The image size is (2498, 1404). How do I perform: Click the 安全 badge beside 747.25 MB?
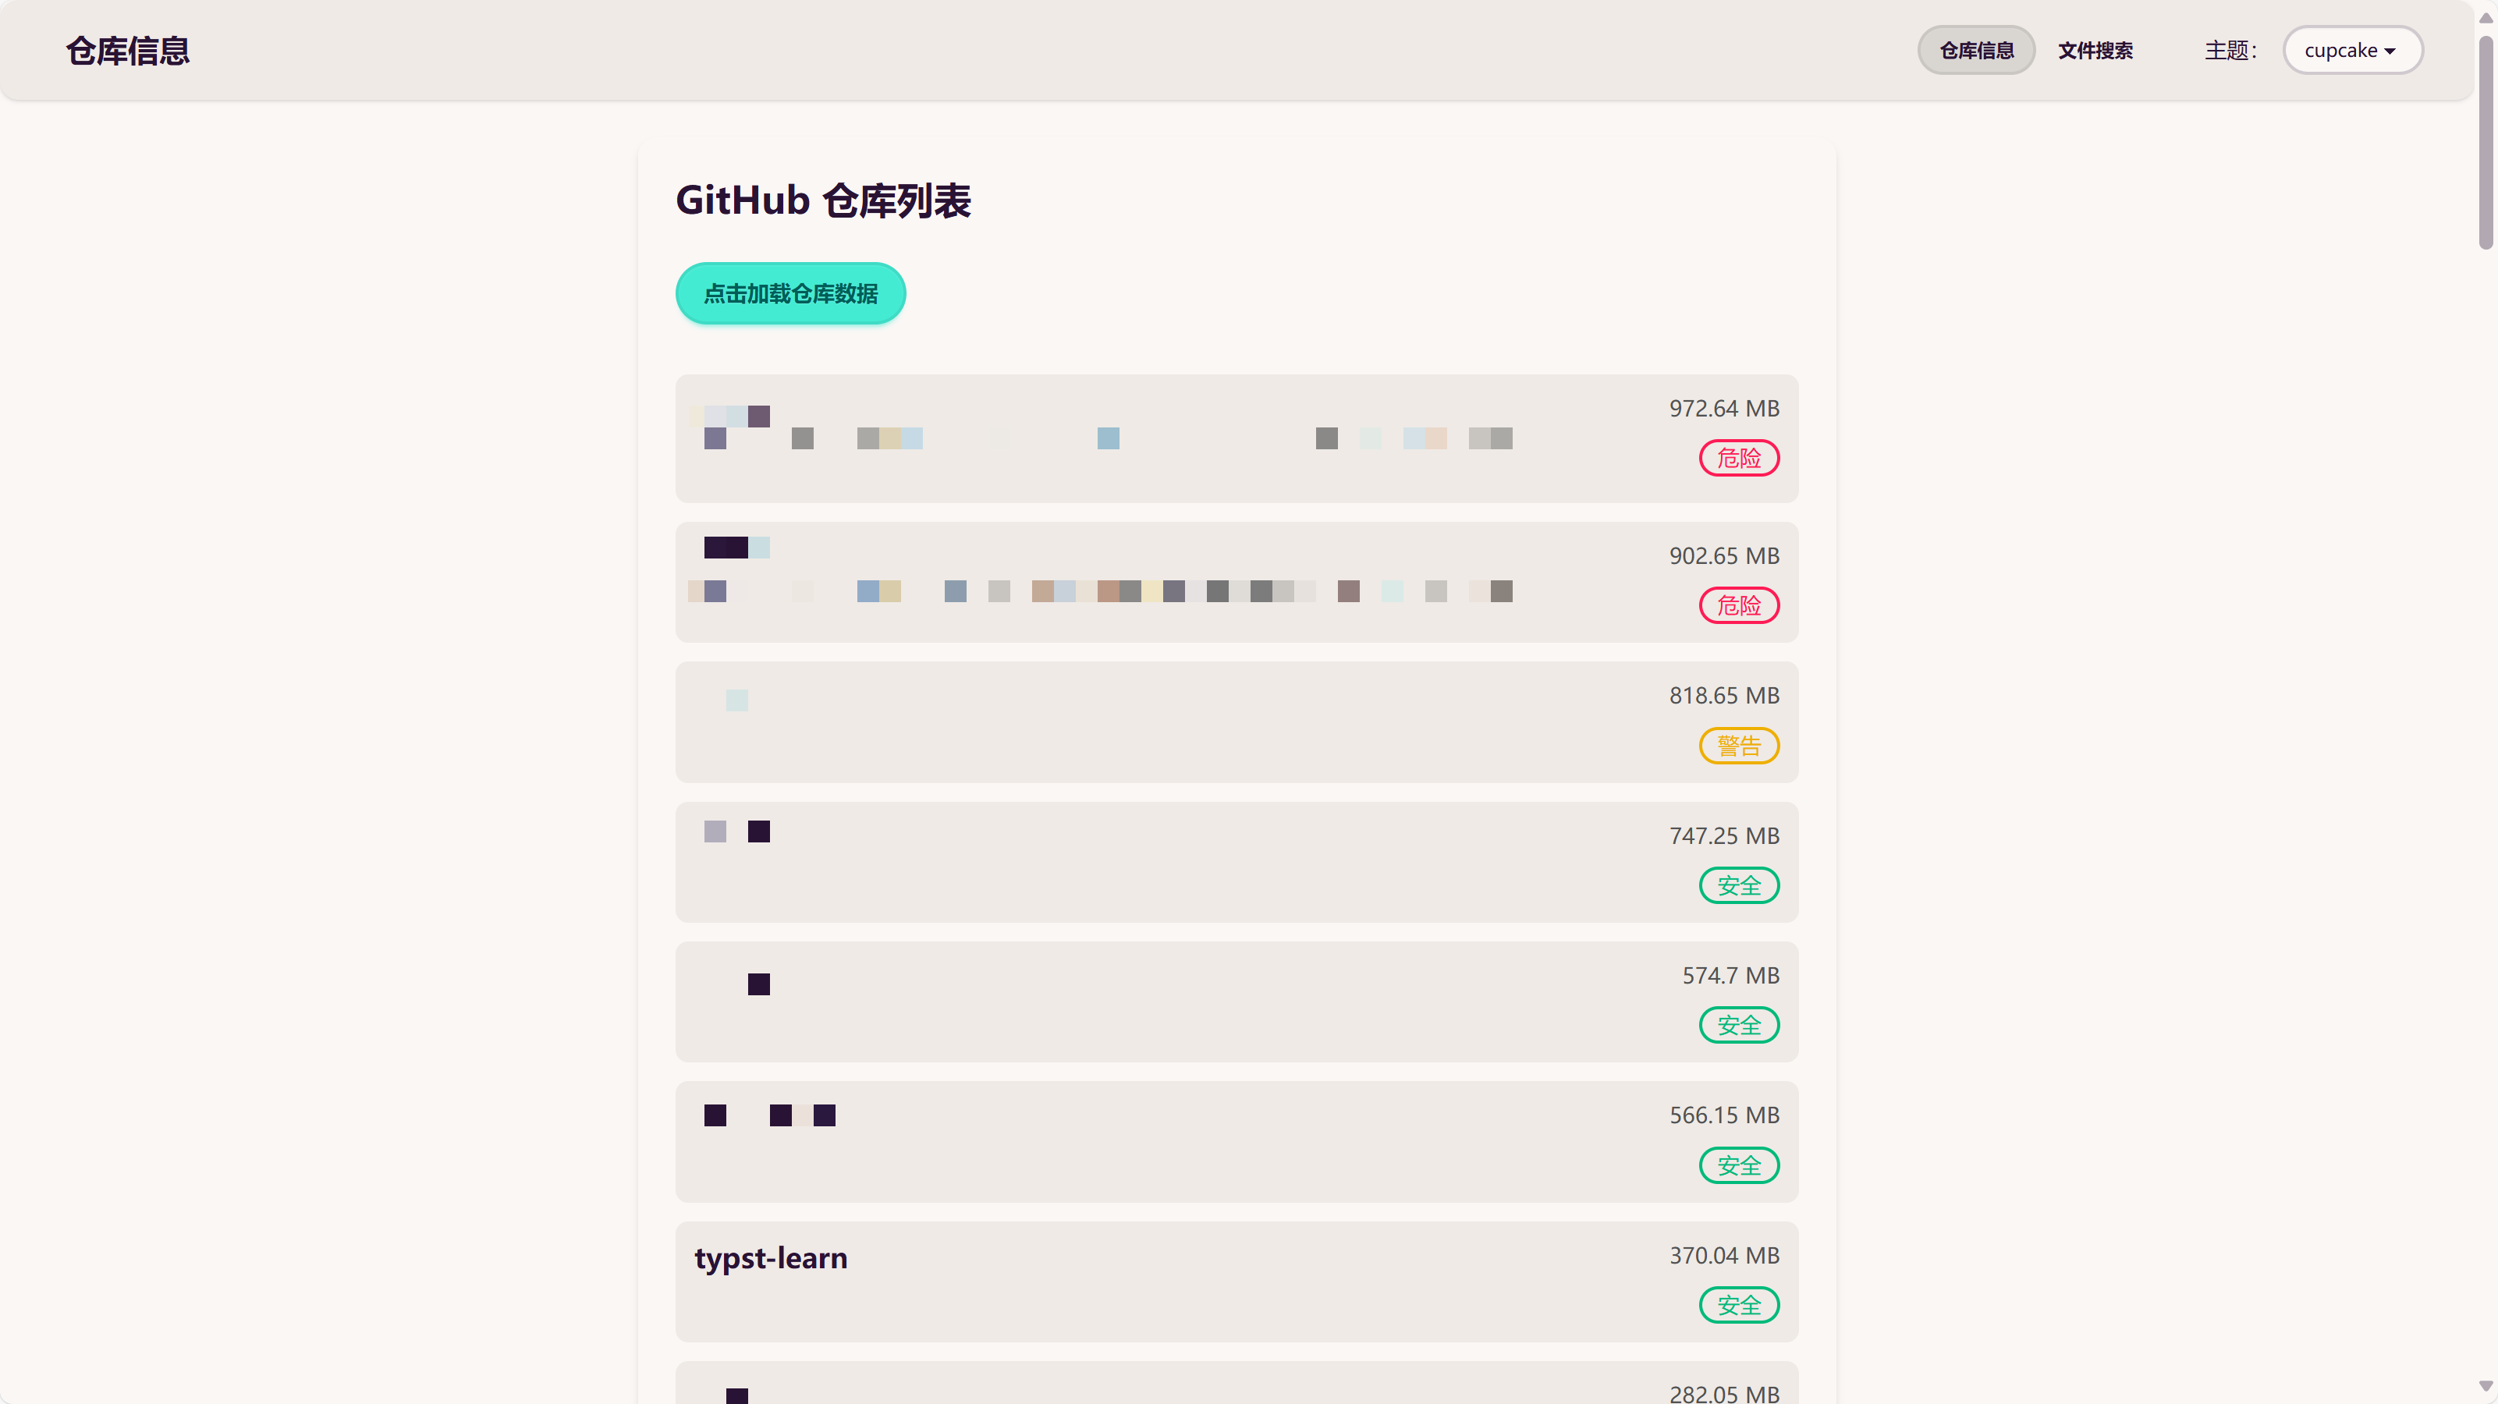pyautogui.click(x=1739, y=885)
